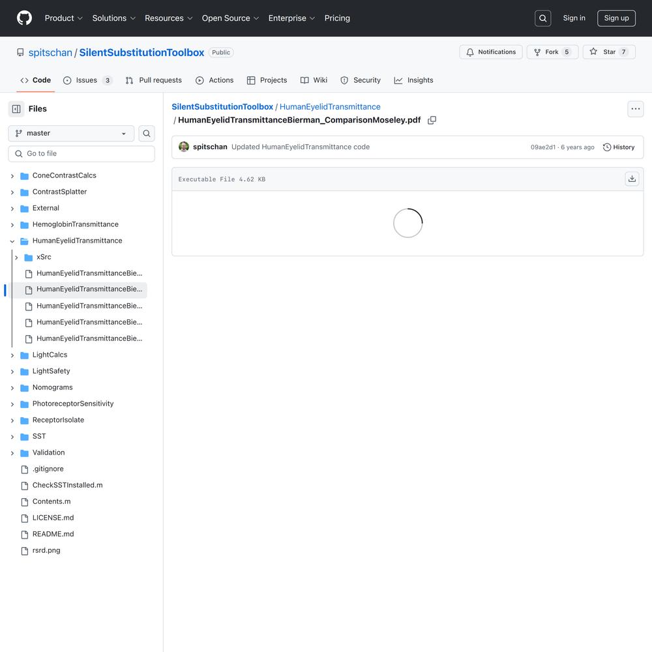652x652 pixels.
Task: Open the .gitignore file
Action: 48,469
